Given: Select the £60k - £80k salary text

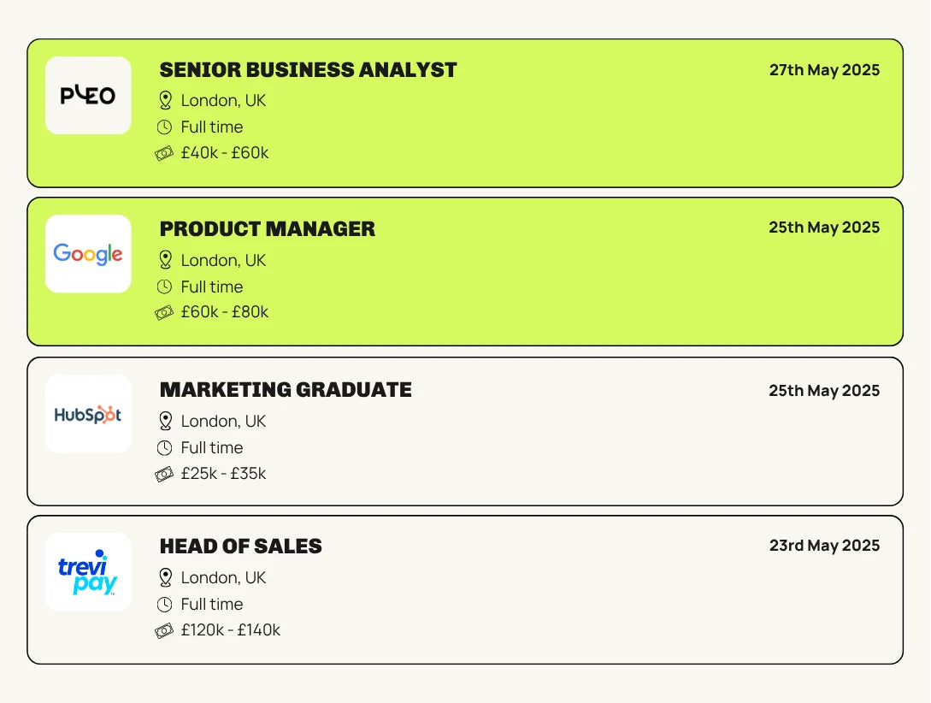Looking at the screenshot, I should [x=225, y=312].
